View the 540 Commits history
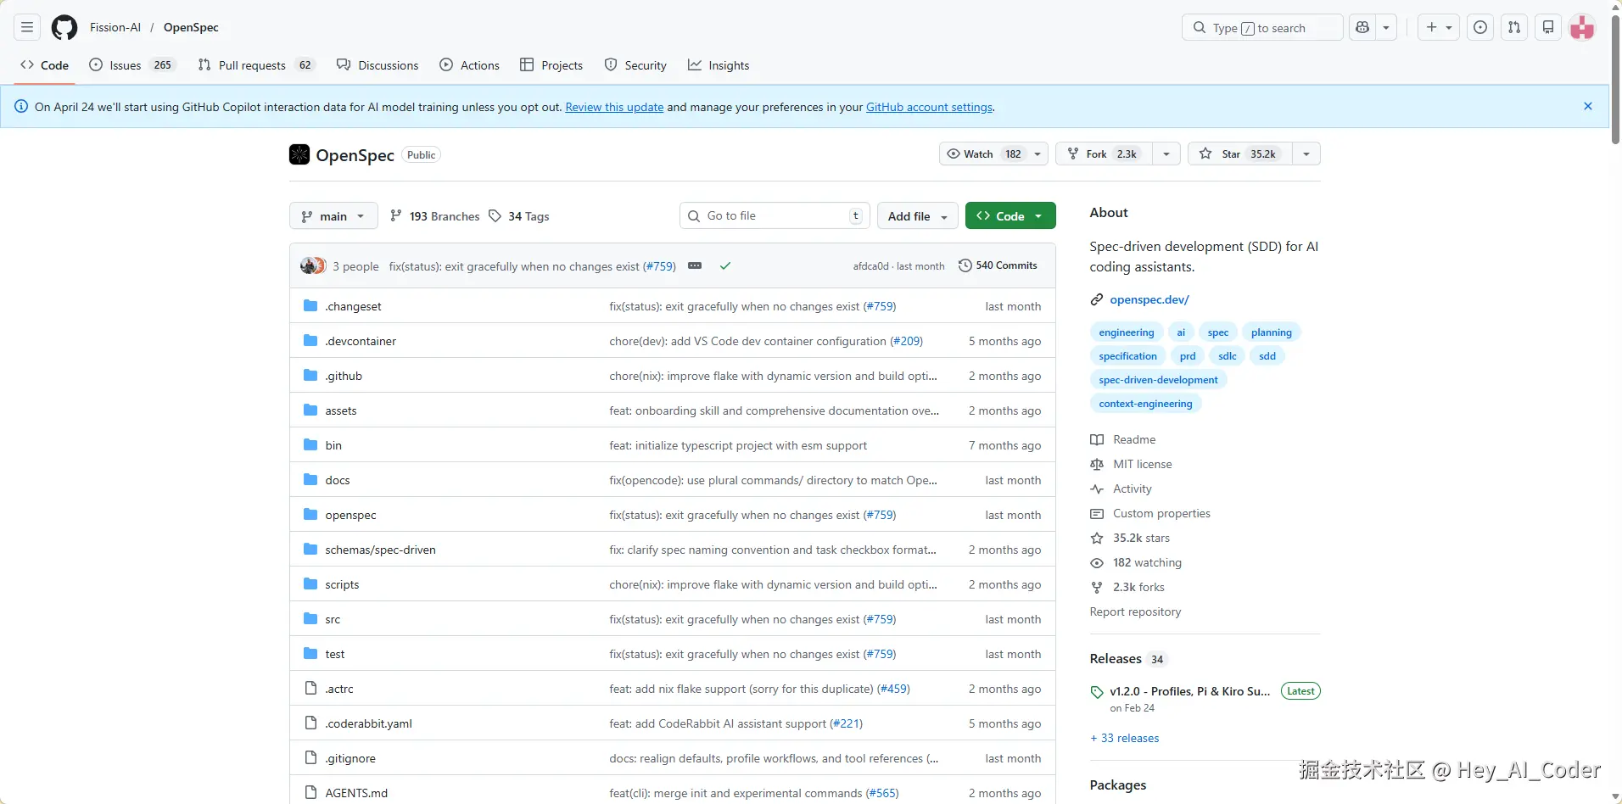 pyautogui.click(x=998, y=265)
